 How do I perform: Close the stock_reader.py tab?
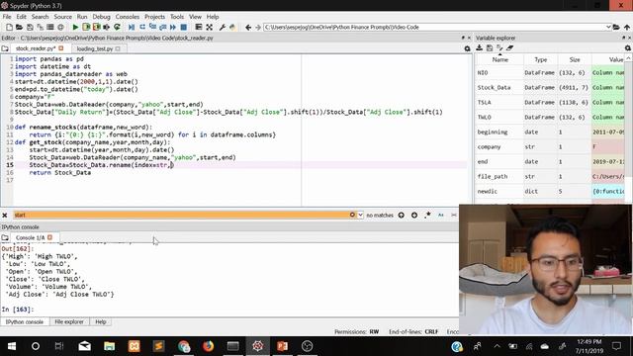point(61,48)
